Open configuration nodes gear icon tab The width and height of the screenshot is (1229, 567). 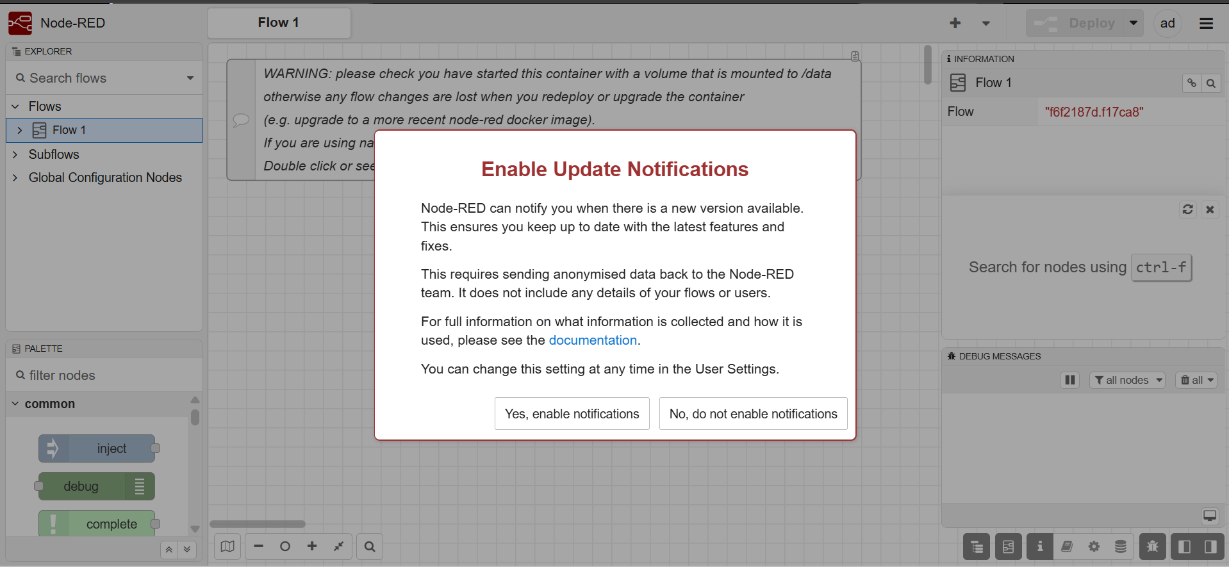click(x=1094, y=546)
